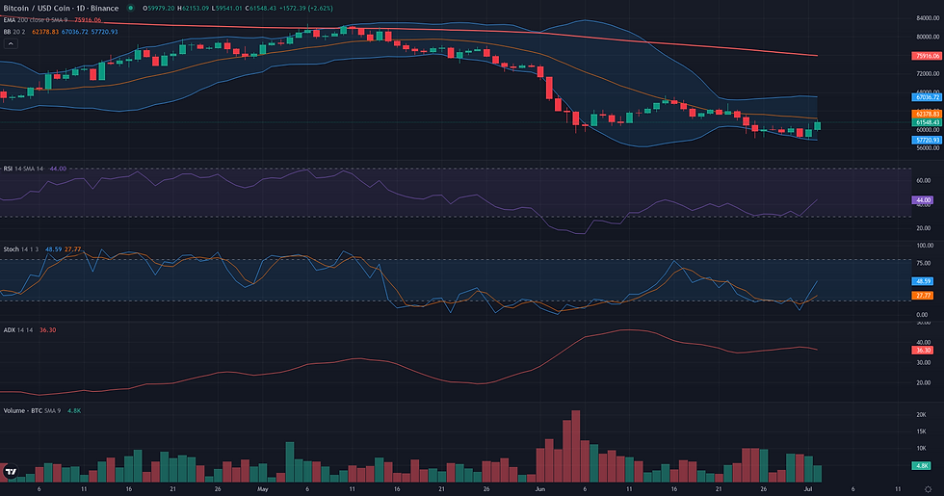
Task: Click the blue 48.59 Stoch axis label
Action: 923,281
